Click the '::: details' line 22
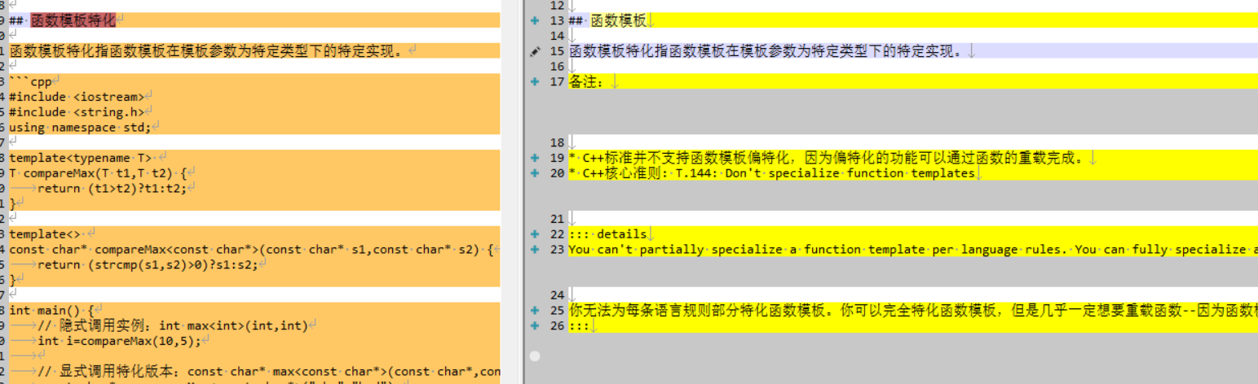Image resolution: width=1258 pixels, height=384 pixels. (607, 234)
